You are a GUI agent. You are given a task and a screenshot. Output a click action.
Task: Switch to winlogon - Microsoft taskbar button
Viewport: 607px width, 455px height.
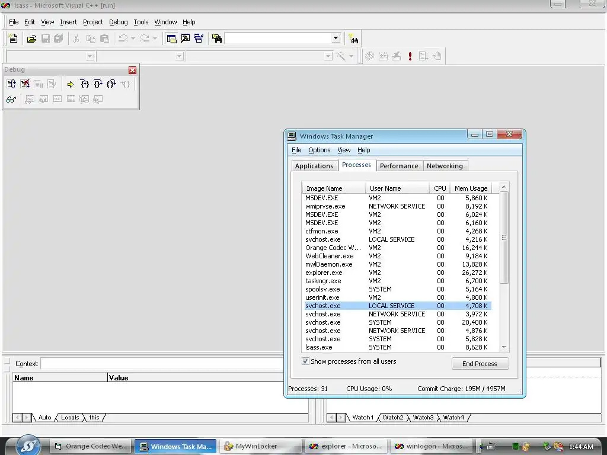432,446
